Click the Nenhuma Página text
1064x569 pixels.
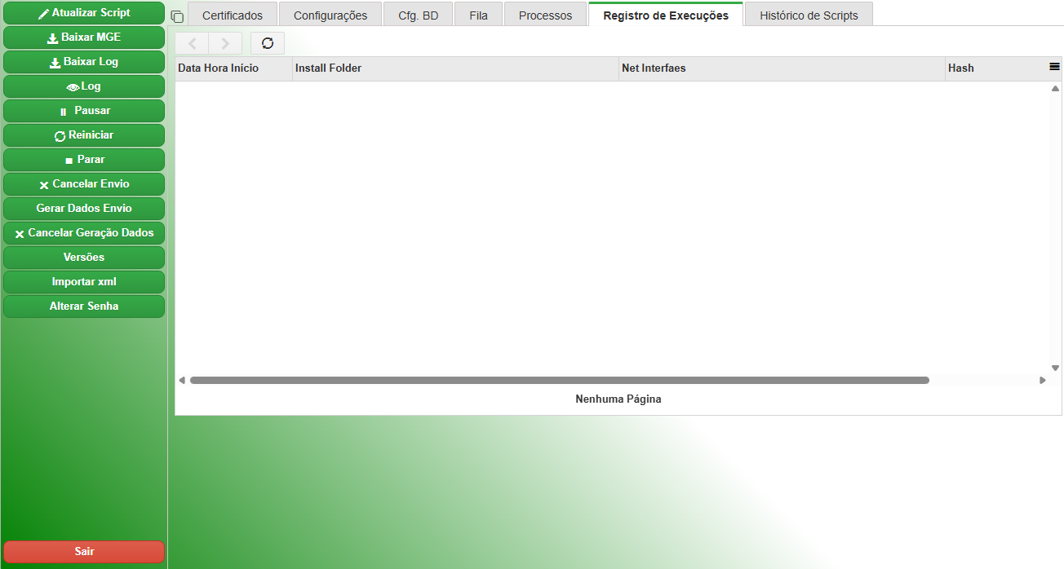618,399
